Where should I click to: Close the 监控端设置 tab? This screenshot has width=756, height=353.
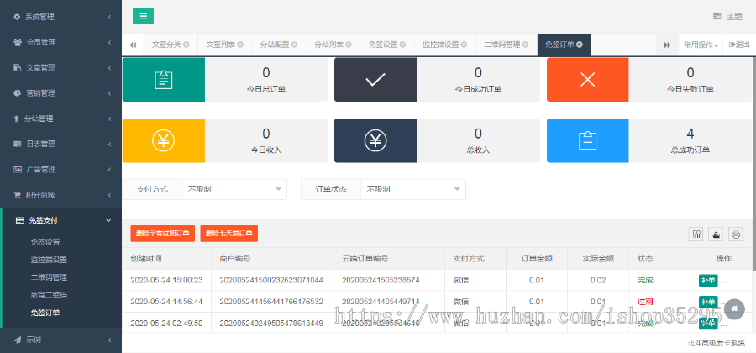point(464,45)
